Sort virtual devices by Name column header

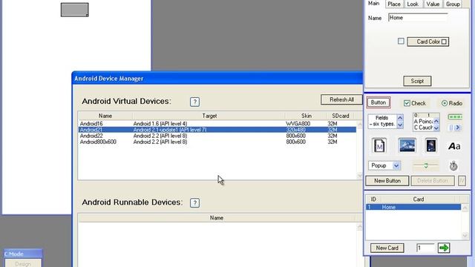[105, 116]
